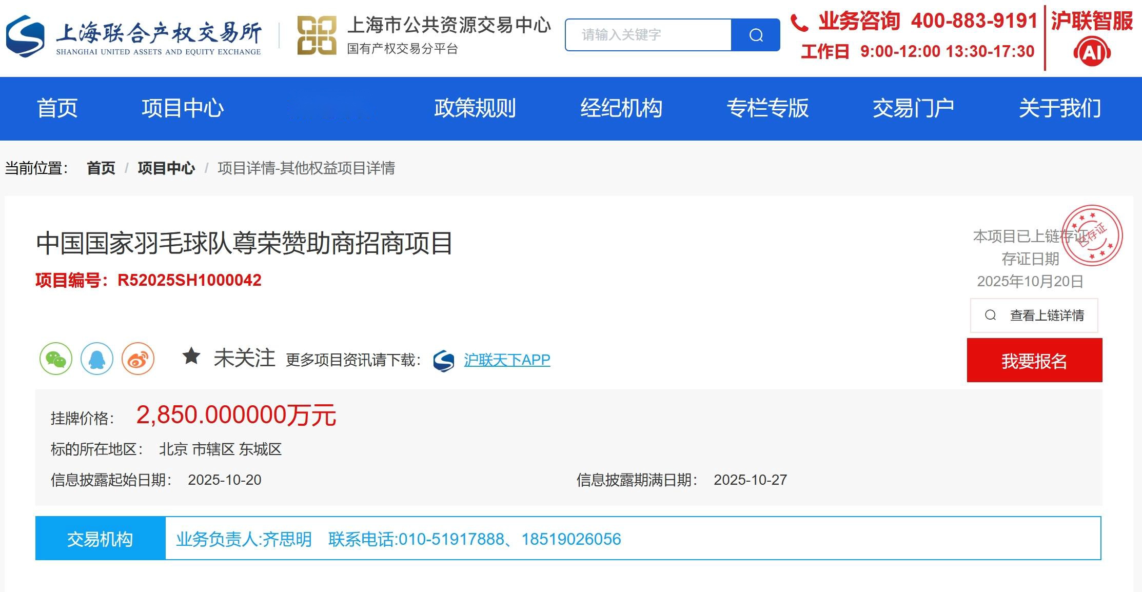
Task: Share project via QQ penguin icon
Action: 97,359
